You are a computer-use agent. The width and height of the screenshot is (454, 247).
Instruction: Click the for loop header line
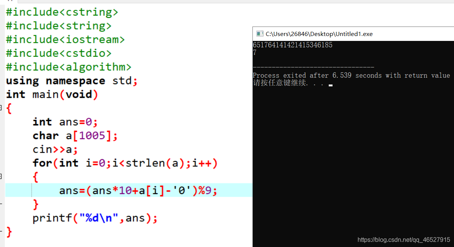point(125,163)
